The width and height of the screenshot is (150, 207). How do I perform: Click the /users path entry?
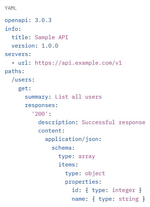(22, 80)
